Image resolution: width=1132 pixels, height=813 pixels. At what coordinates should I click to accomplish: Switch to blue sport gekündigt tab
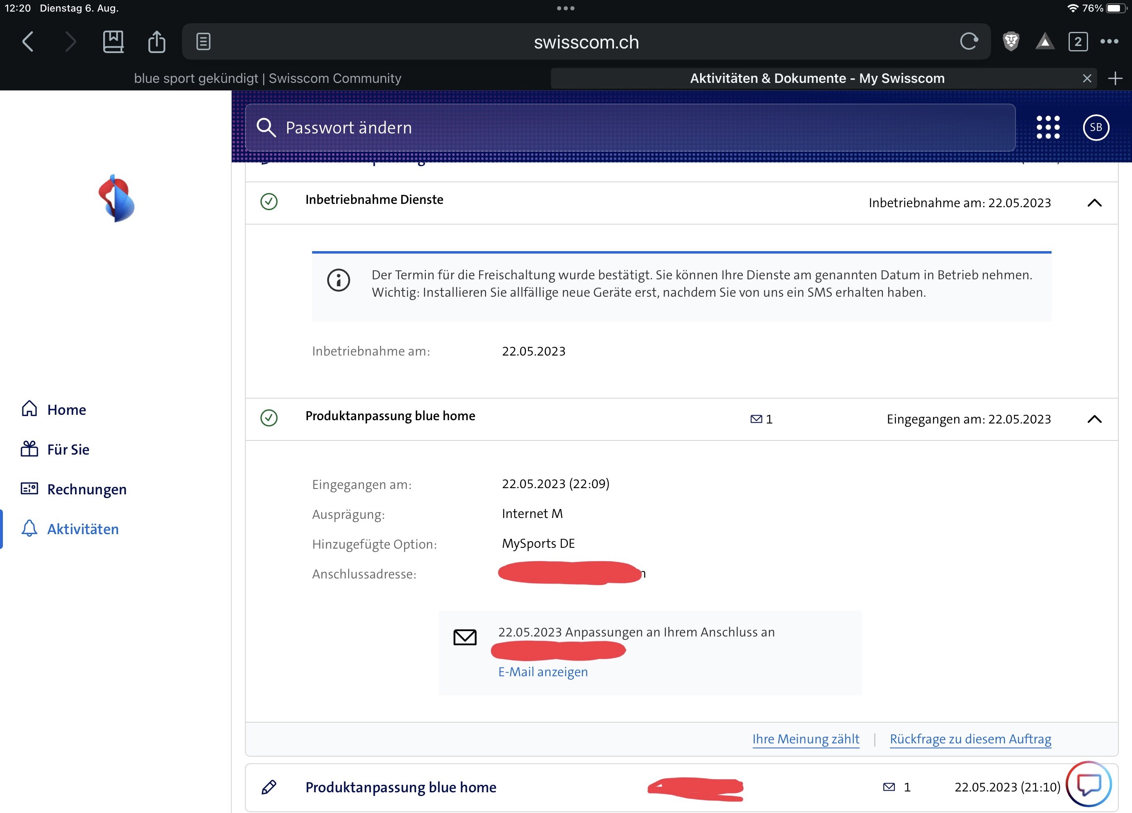267,78
